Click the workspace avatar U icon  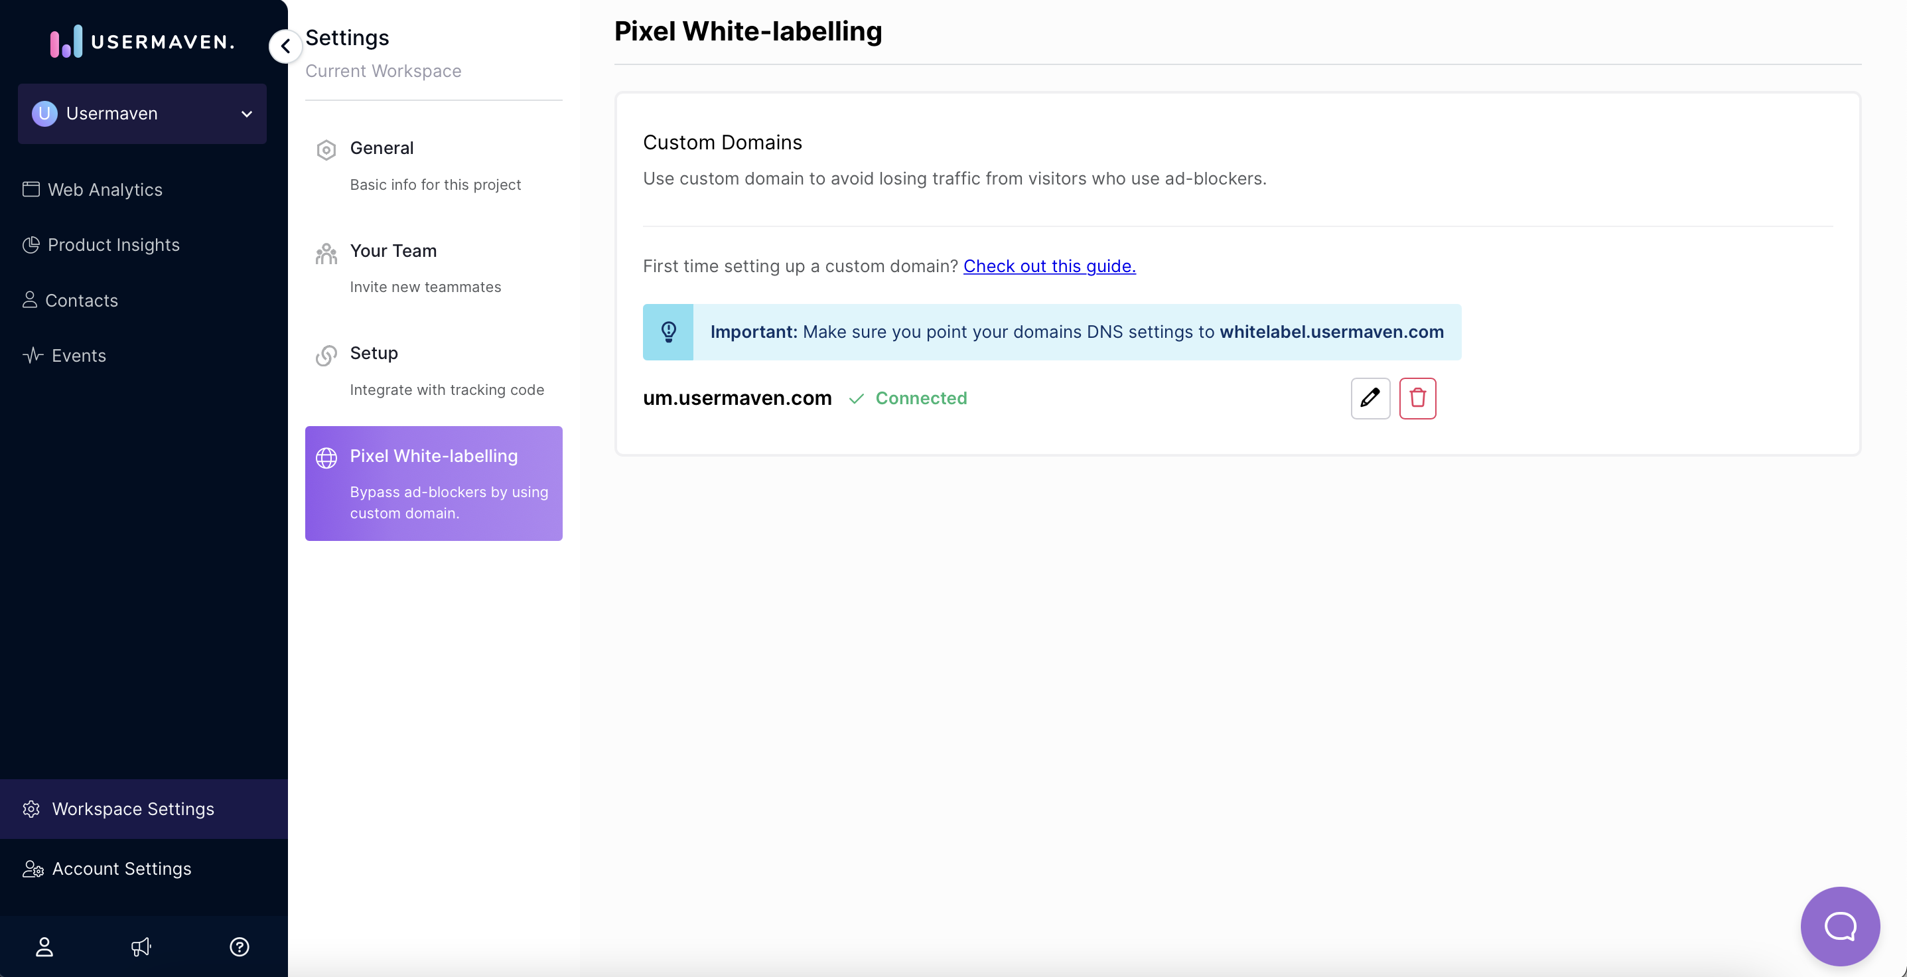click(44, 113)
